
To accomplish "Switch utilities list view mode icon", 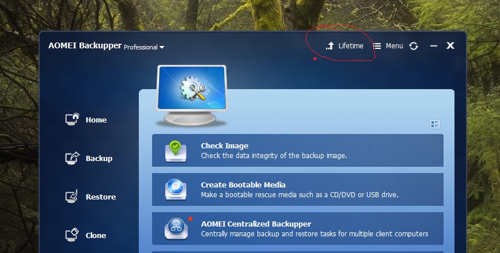I will click(x=435, y=124).
